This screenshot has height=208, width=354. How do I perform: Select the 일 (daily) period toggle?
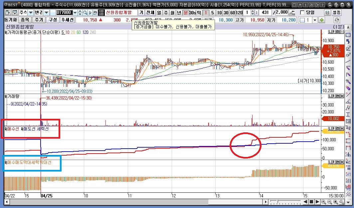pos(159,12)
